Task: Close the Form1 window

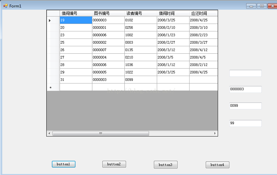Action: 272,6
